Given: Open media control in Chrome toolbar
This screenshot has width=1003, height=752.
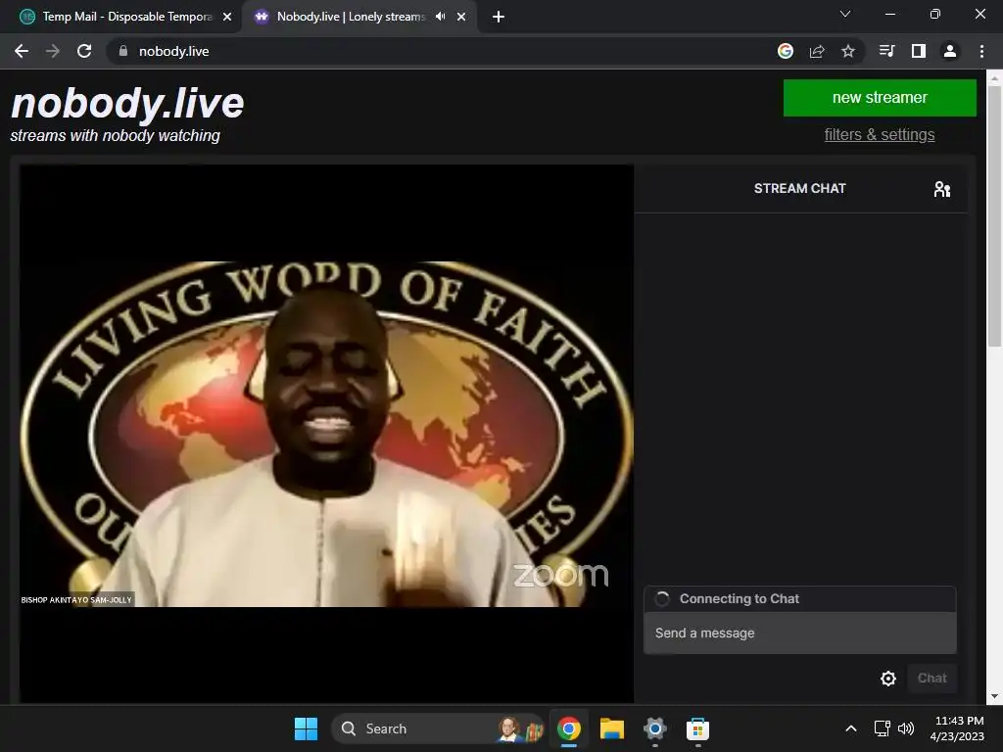Looking at the screenshot, I should (x=886, y=51).
